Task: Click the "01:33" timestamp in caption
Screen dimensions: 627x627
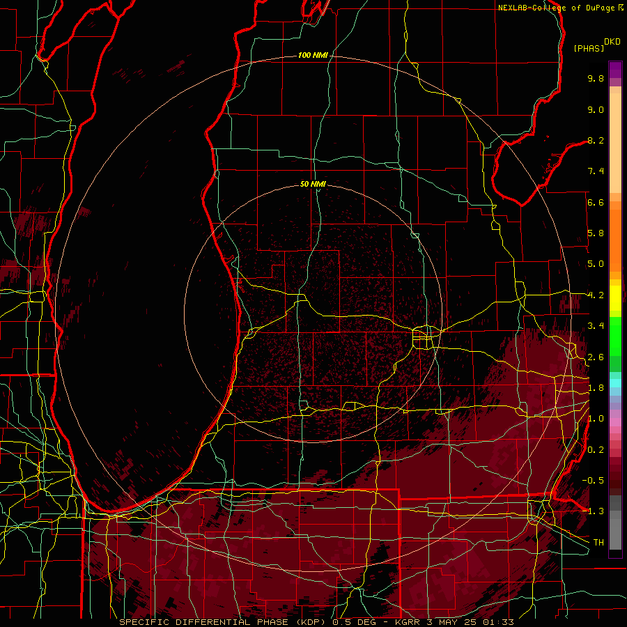Action: [x=500, y=622]
